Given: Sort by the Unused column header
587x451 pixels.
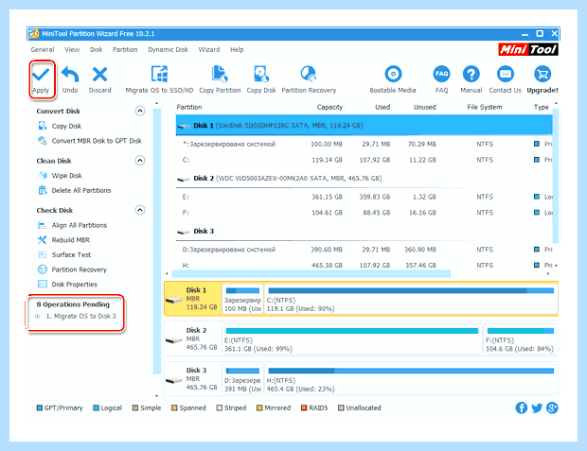Looking at the screenshot, I should click(x=415, y=108).
